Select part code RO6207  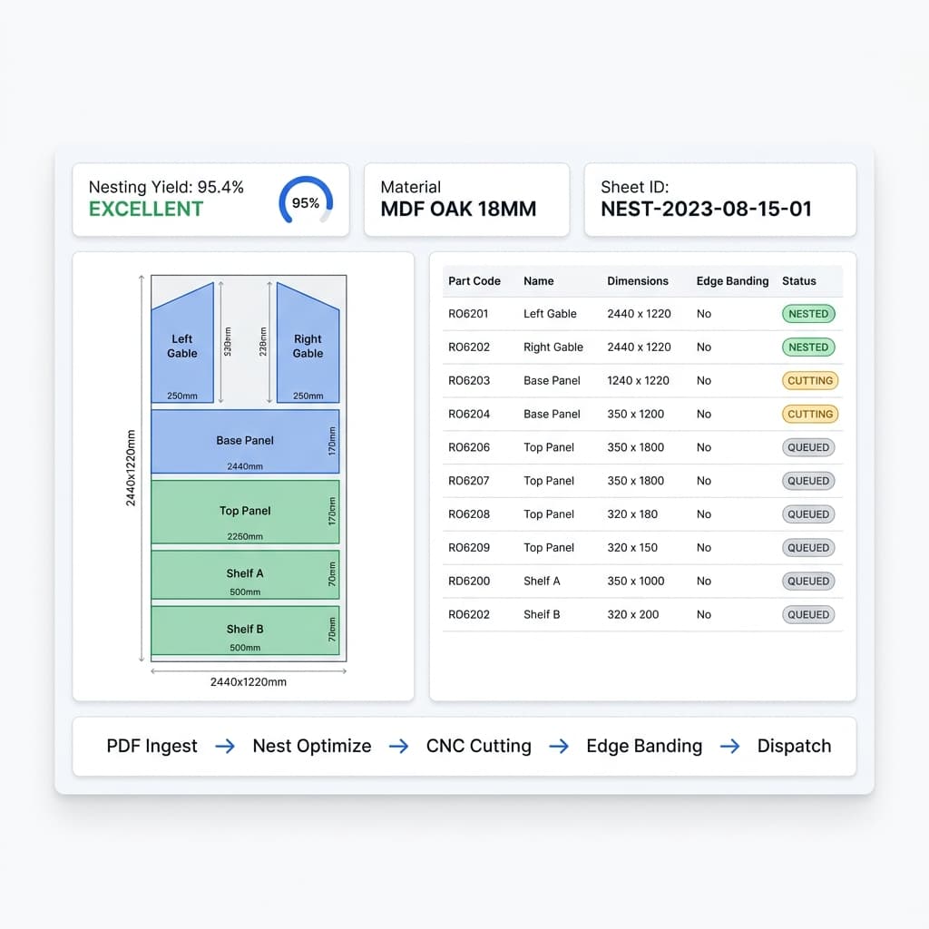(469, 481)
